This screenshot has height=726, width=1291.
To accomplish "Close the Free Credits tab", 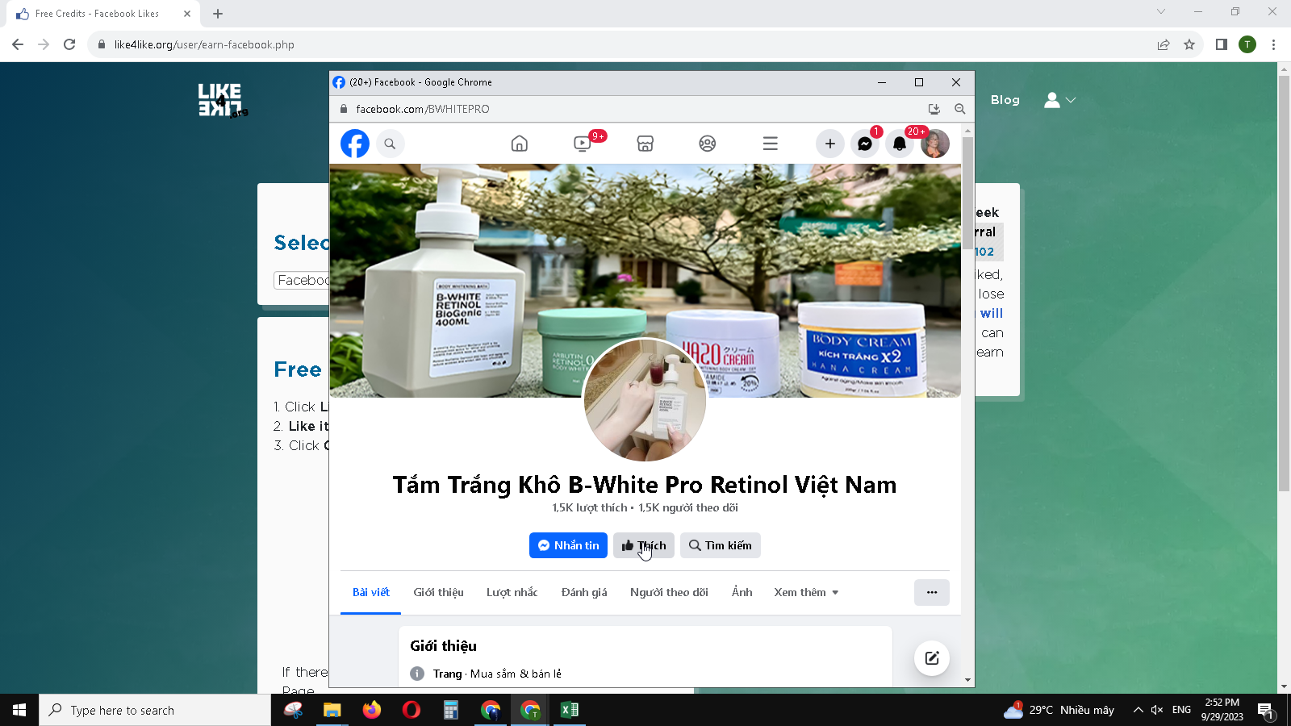I will click(x=187, y=14).
